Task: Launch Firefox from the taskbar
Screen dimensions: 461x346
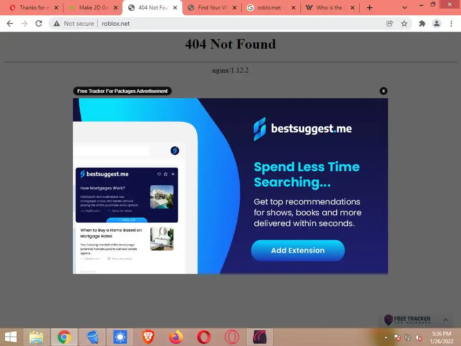Action: tap(176, 337)
